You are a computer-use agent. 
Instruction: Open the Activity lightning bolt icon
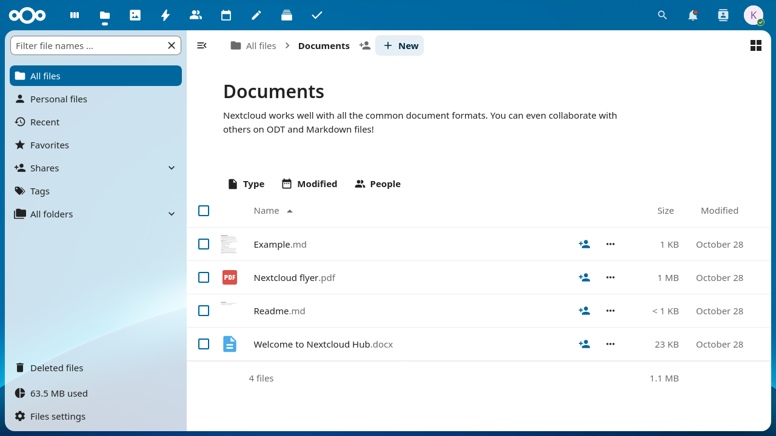pyautogui.click(x=166, y=15)
